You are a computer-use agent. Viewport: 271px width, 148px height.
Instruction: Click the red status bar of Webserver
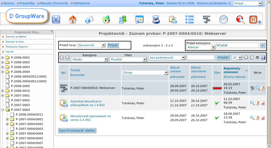click(217, 88)
